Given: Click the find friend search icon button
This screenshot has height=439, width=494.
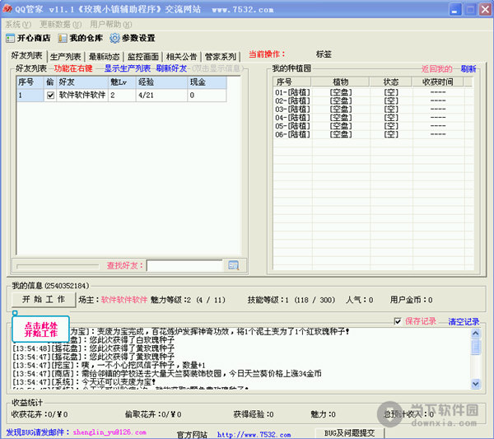Looking at the screenshot, I should [x=234, y=265].
